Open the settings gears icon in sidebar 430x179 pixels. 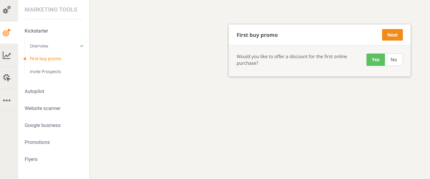coord(7,10)
